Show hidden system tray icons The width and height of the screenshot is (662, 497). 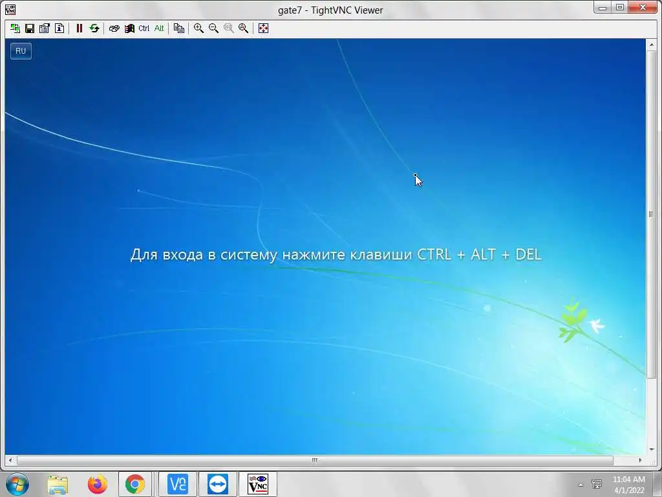581,485
